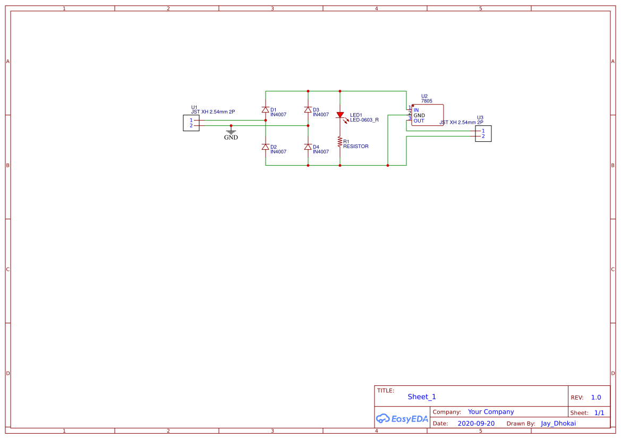
Task: Click the Your Company field
Action: tap(490, 411)
